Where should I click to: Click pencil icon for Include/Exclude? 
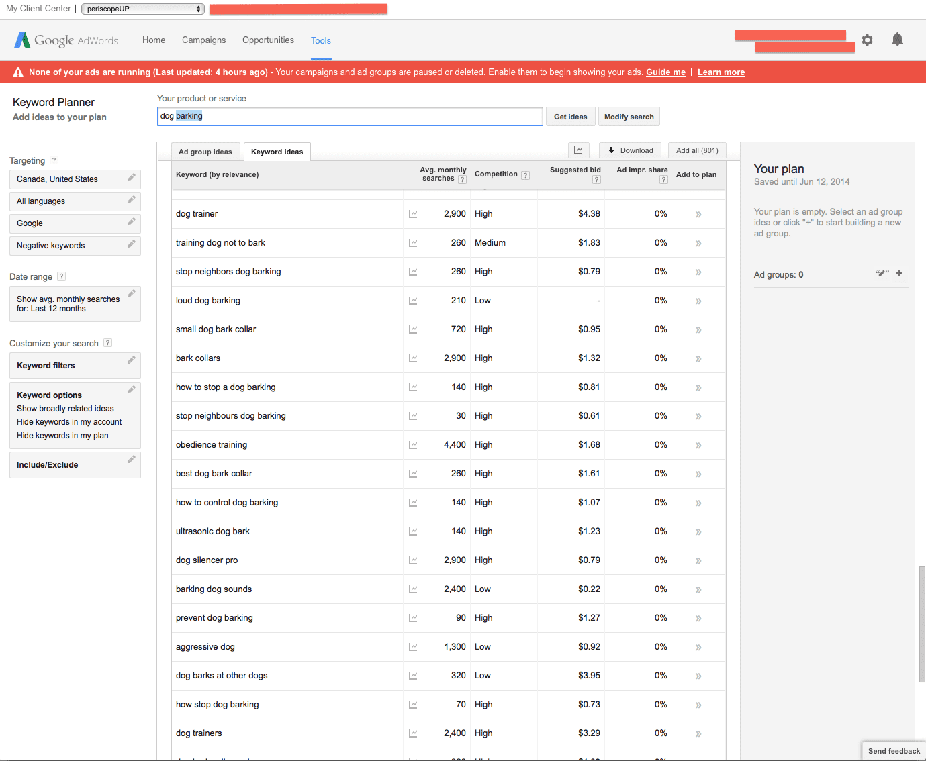tap(132, 460)
